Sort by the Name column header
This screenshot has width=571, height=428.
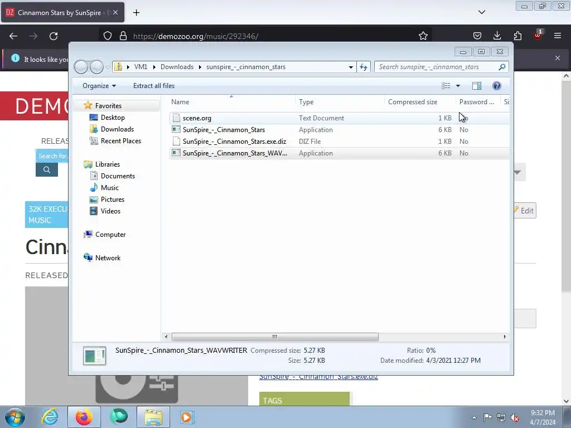[231, 102]
